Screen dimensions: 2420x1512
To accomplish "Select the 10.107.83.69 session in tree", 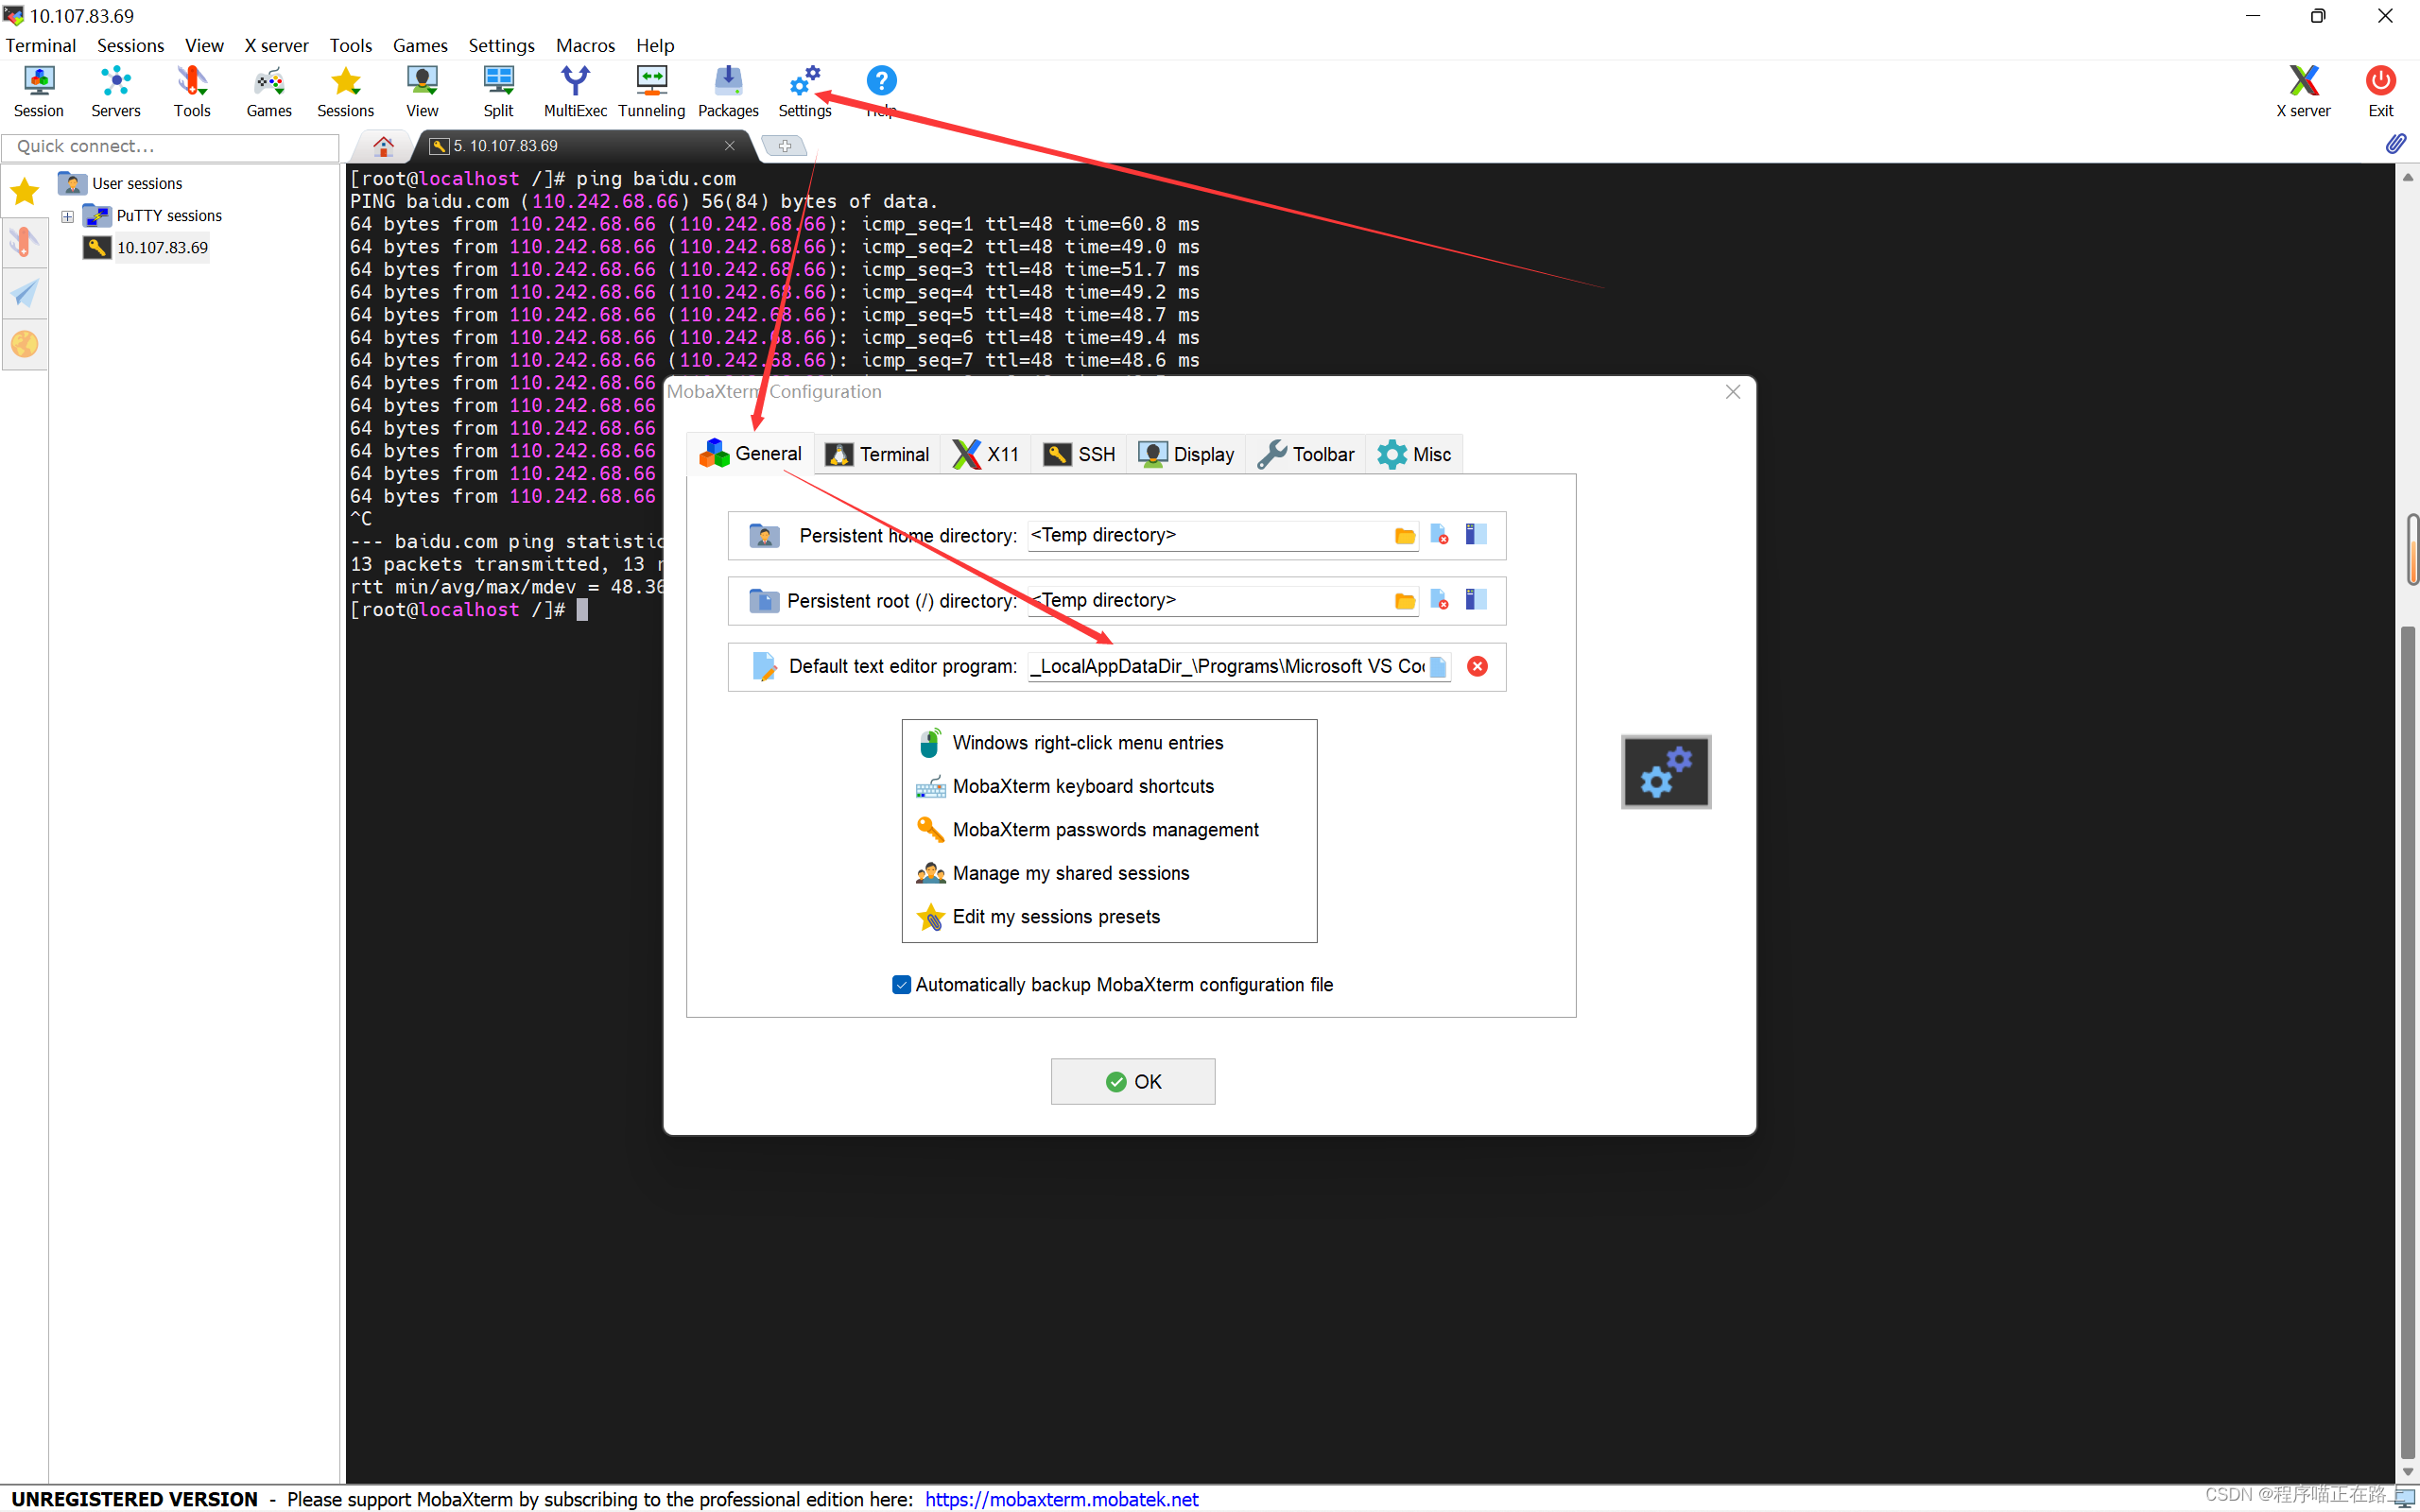I will point(161,248).
